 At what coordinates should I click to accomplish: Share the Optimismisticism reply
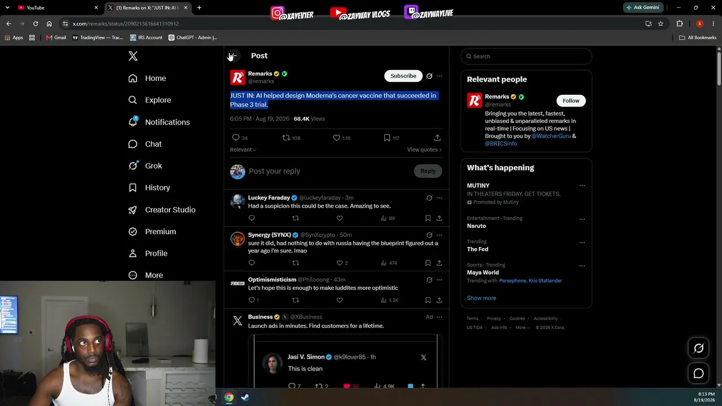pyautogui.click(x=439, y=300)
